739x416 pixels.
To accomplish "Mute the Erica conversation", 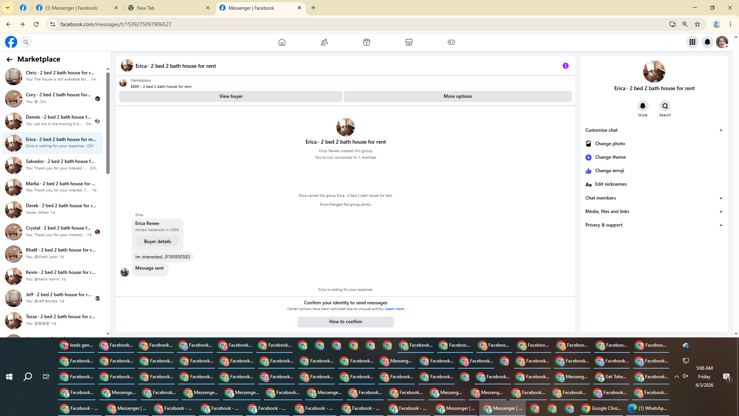I will [x=642, y=106].
